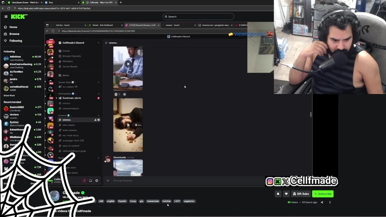Toggle Discord microphone mute

click(84, 181)
